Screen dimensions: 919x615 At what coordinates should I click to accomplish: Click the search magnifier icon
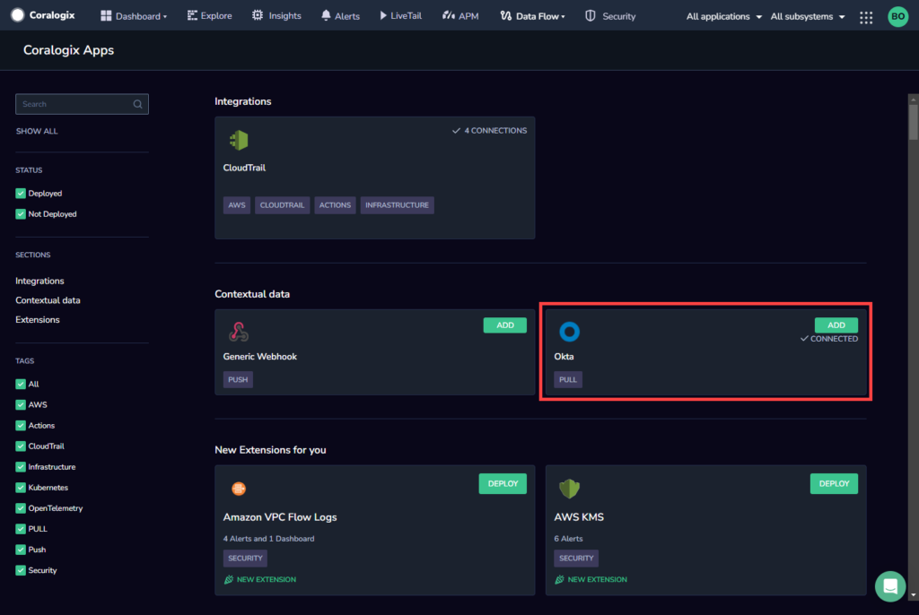point(137,104)
